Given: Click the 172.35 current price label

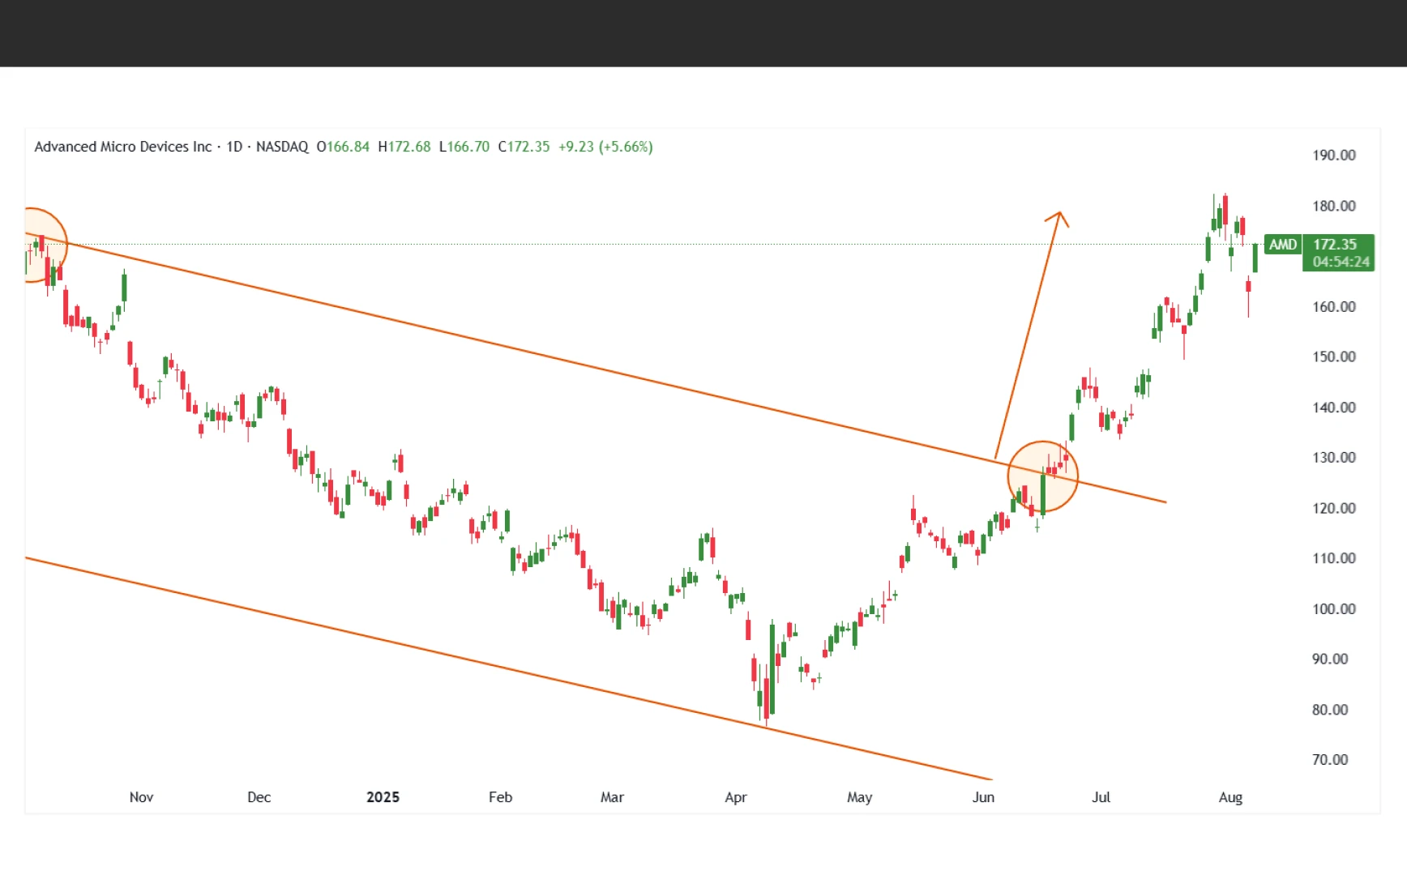Looking at the screenshot, I should 1335,244.
